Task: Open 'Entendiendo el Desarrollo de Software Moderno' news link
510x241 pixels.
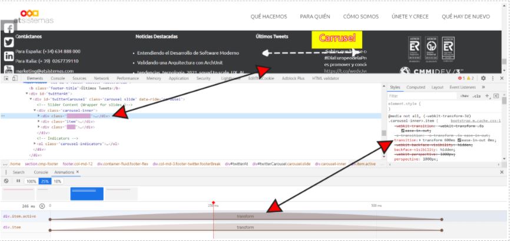Action: pyautogui.click(x=188, y=53)
